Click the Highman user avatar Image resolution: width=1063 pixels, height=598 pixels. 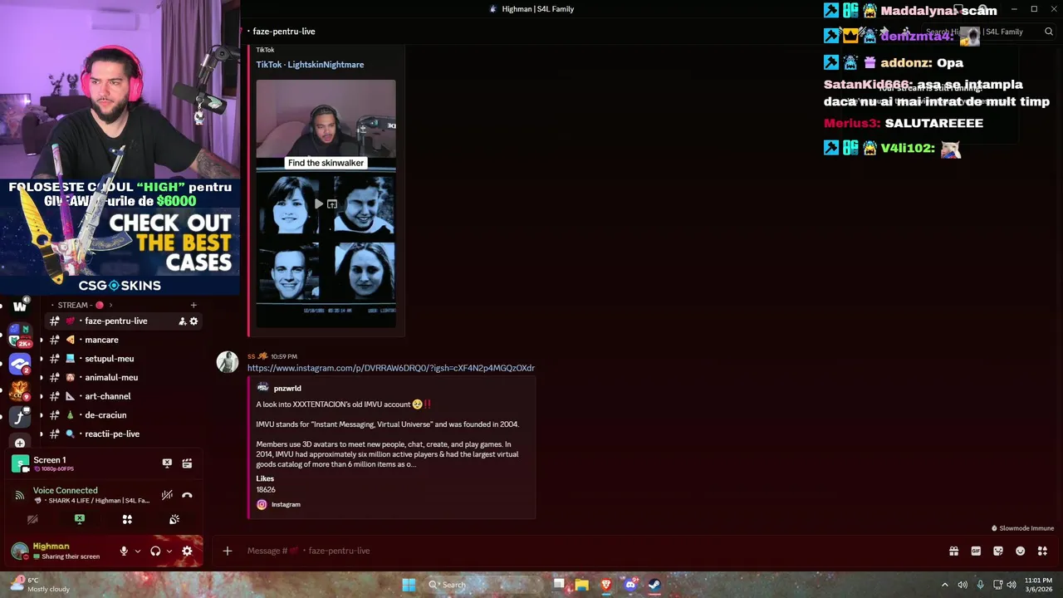[x=20, y=551]
